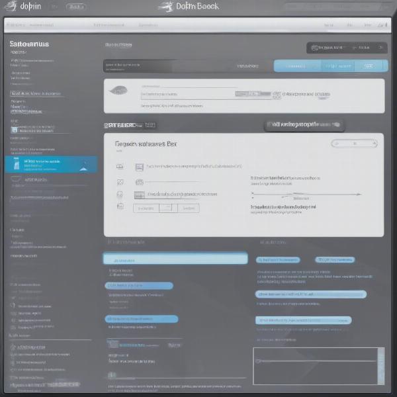Click the vertical scrollbar of the outlined box

[x=381, y=366]
